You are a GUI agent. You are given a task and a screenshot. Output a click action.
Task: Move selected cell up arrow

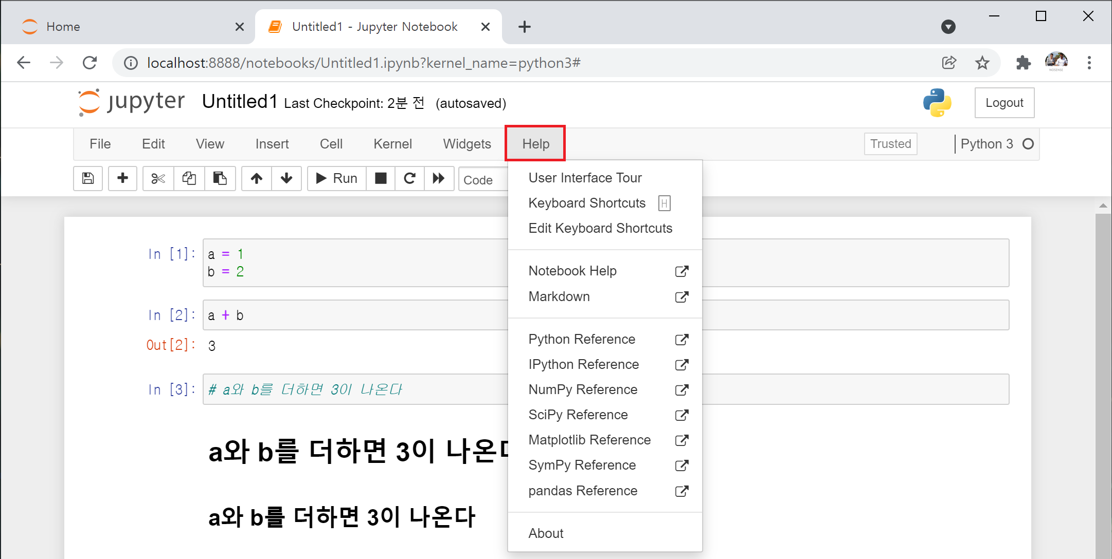[256, 178]
